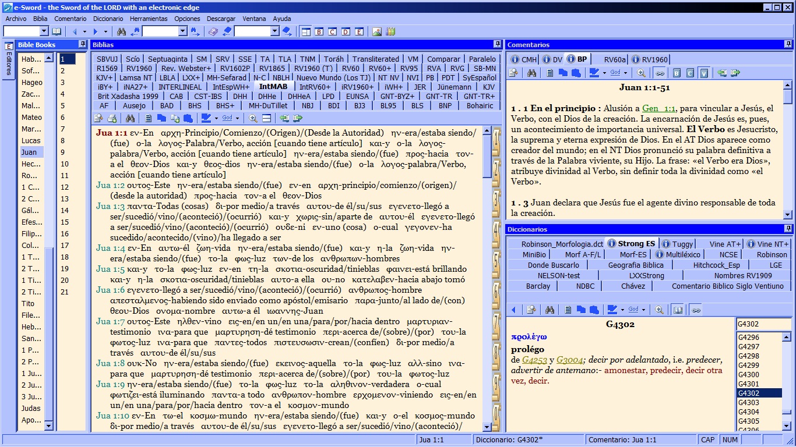Open the book lookup icon on the main toolbar
The image size is (796, 447).
point(56,32)
